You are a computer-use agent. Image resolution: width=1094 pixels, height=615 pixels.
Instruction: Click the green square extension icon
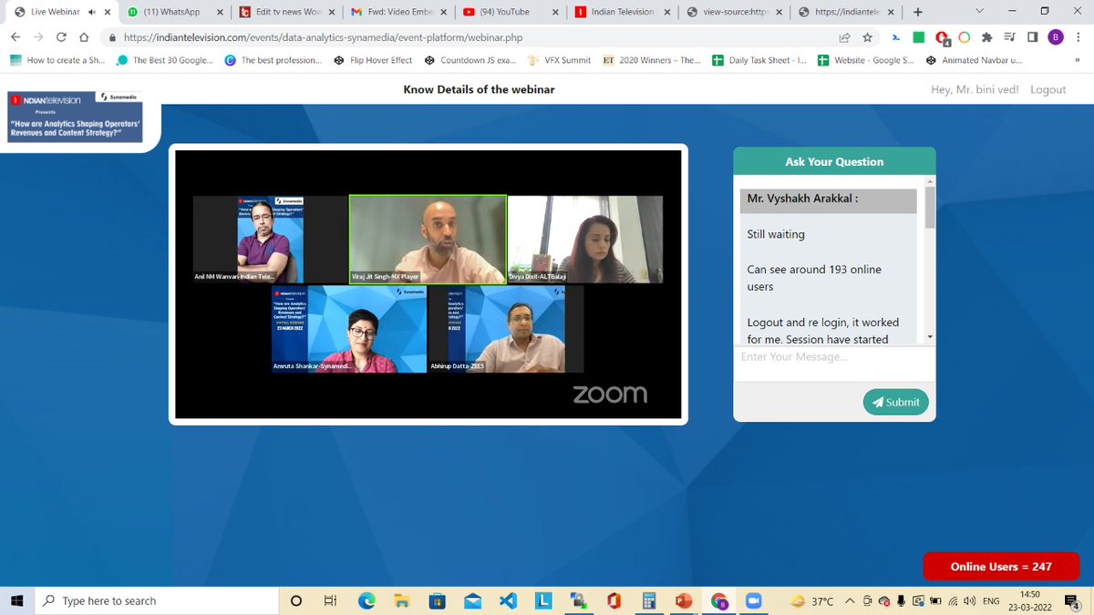pyautogui.click(x=919, y=37)
